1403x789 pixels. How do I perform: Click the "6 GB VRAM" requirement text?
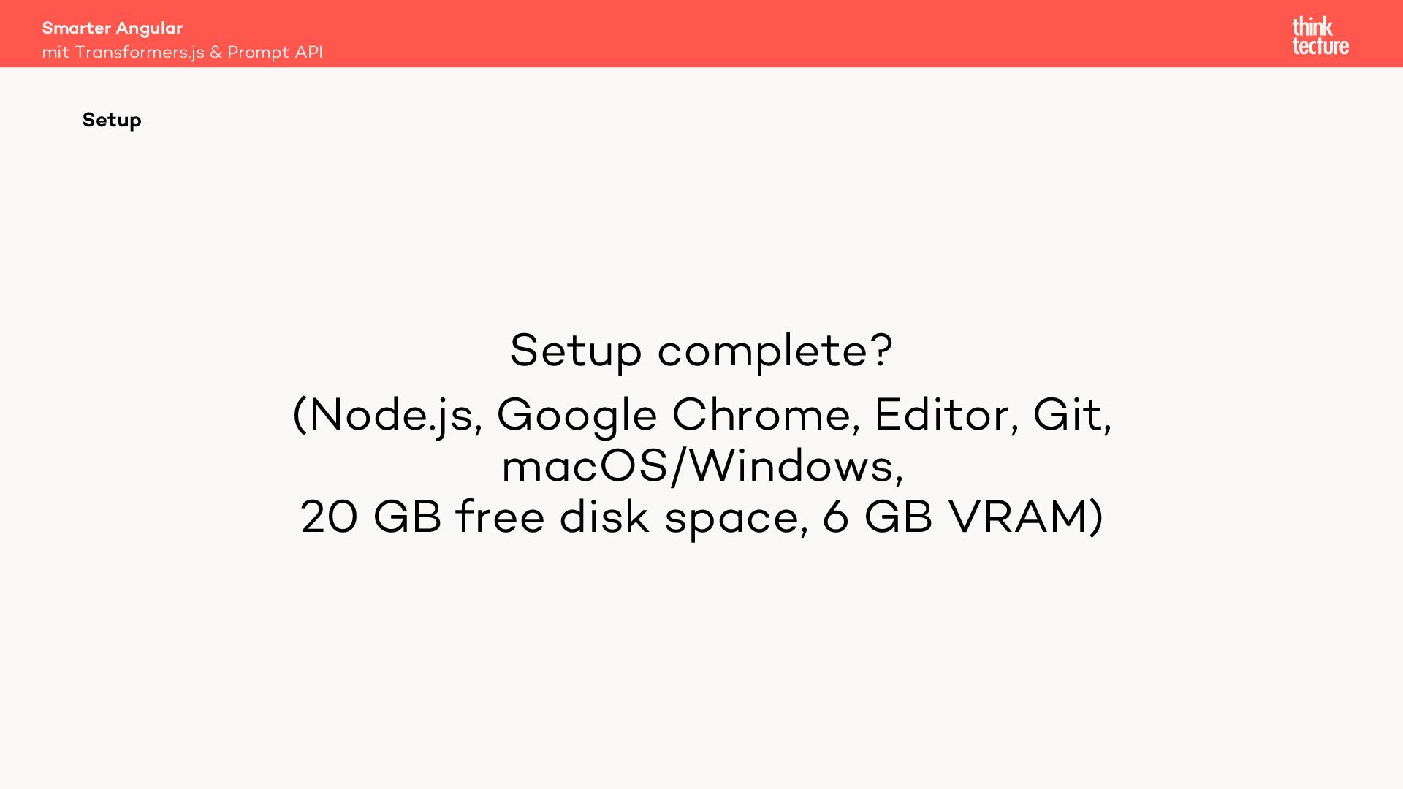click(957, 517)
